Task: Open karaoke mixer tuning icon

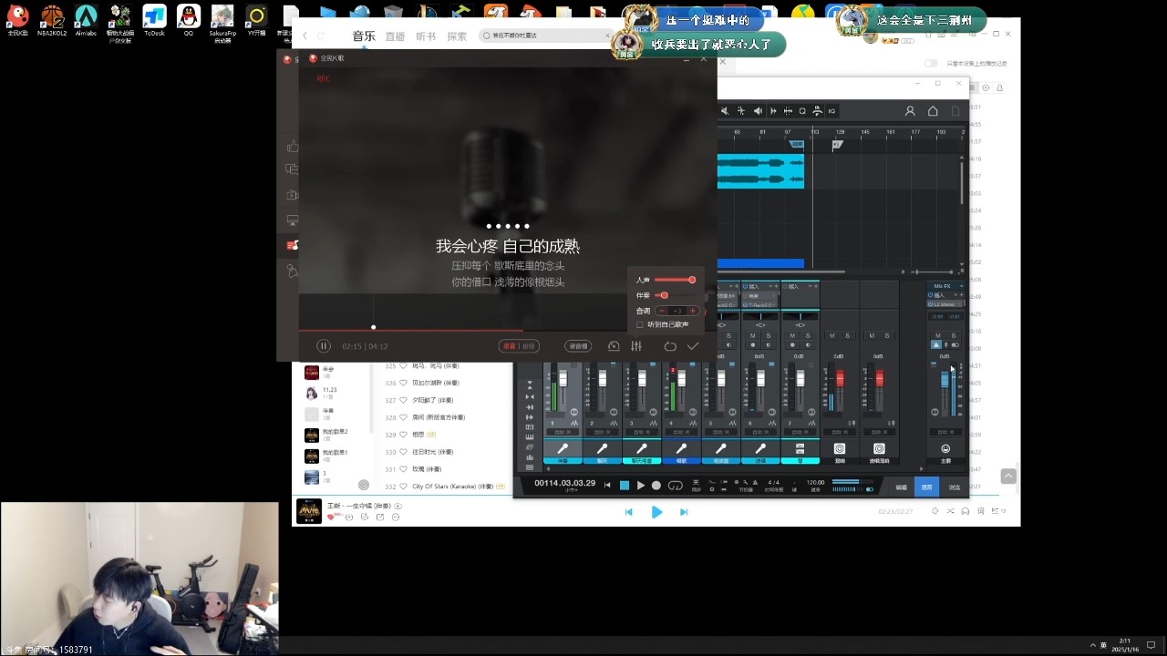Action: click(636, 346)
